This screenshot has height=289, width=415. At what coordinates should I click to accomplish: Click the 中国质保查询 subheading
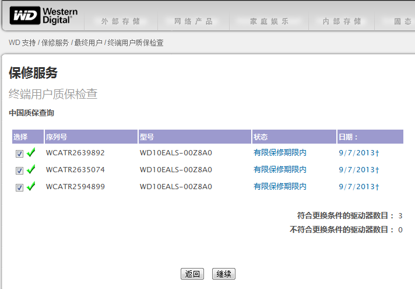31,113
